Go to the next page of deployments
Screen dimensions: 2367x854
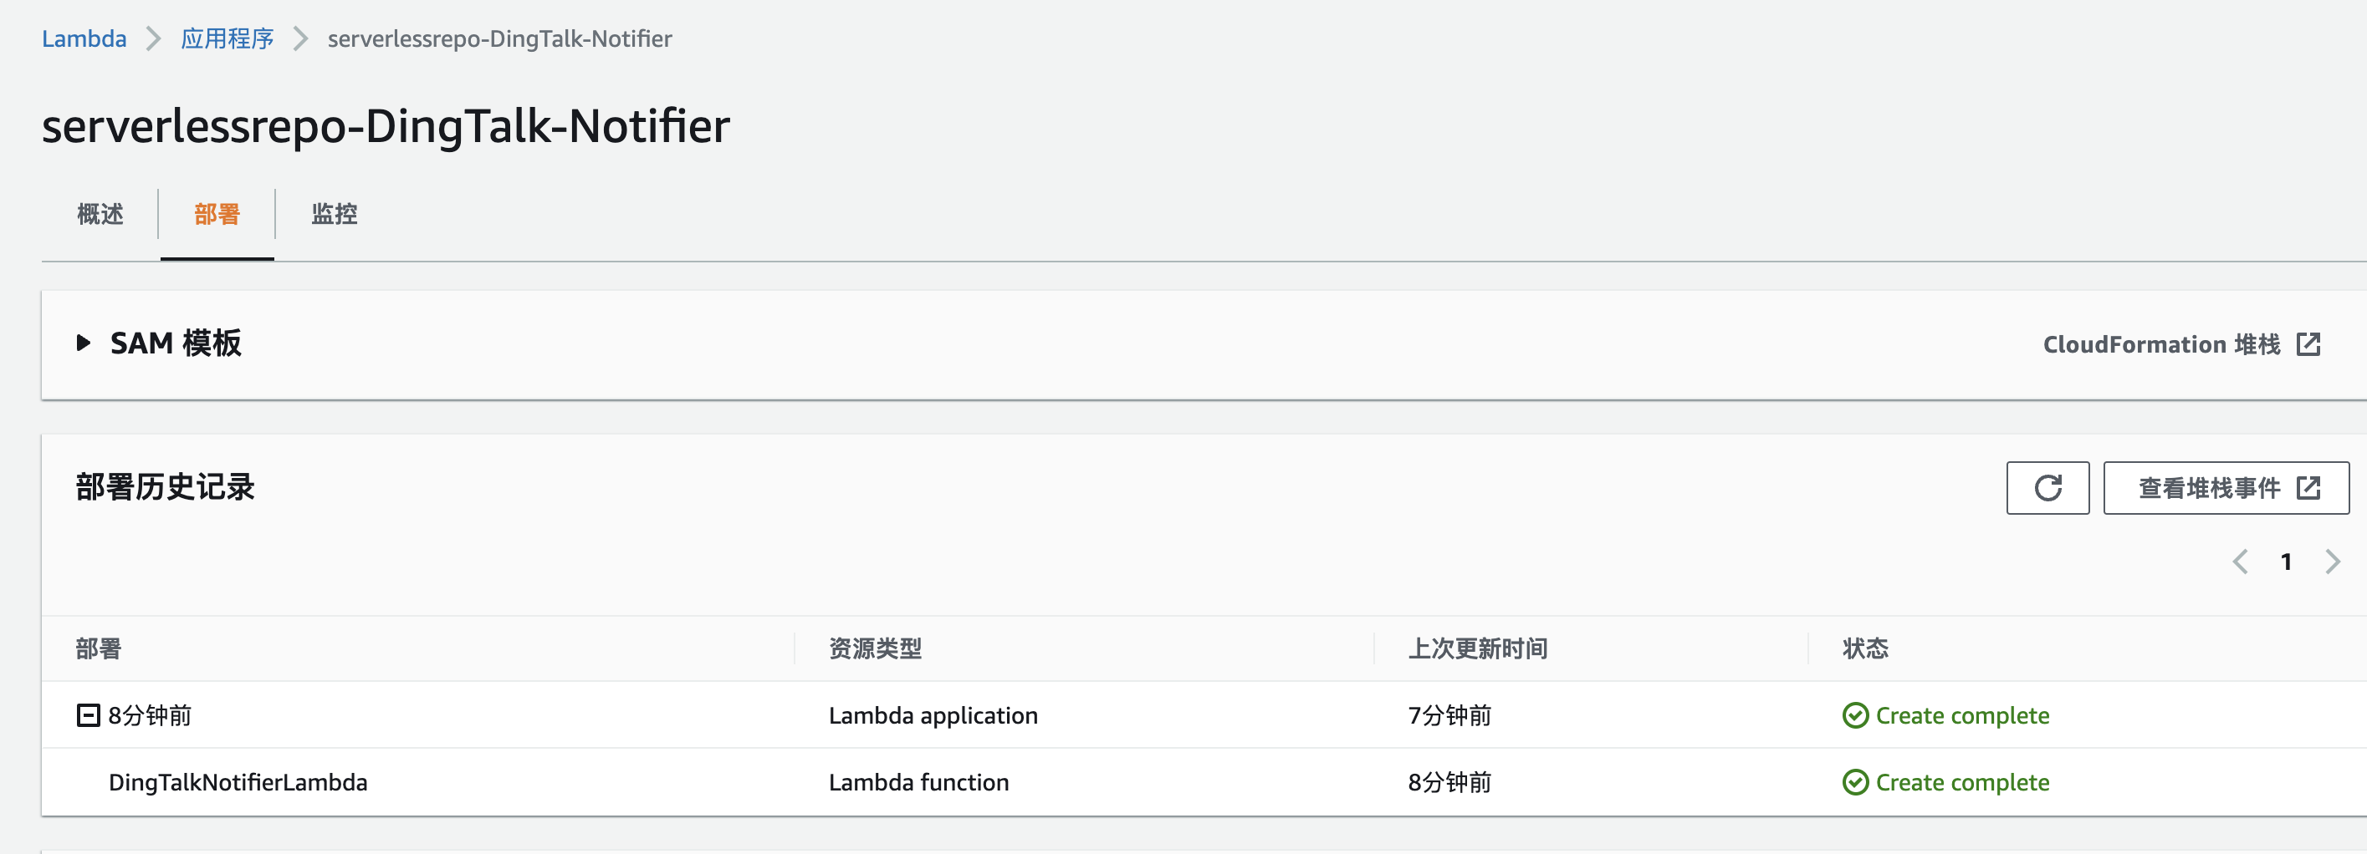click(x=2332, y=561)
